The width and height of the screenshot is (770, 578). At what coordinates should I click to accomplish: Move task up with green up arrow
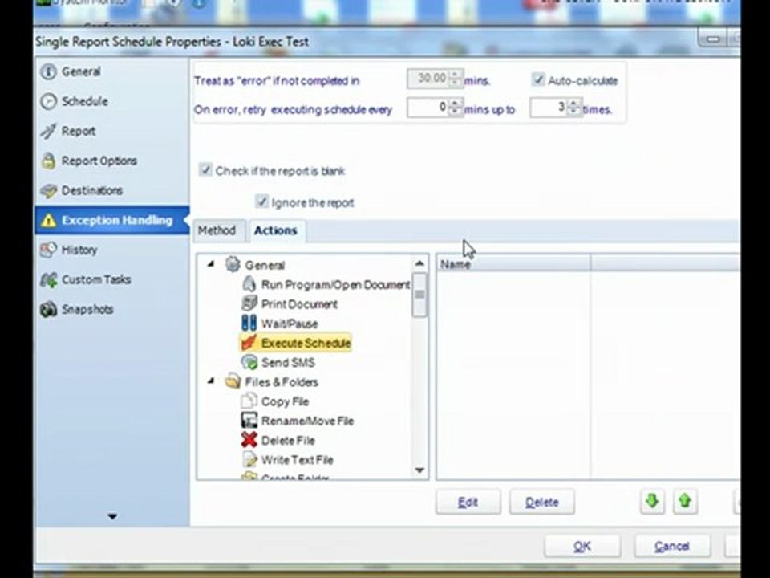click(x=685, y=501)
